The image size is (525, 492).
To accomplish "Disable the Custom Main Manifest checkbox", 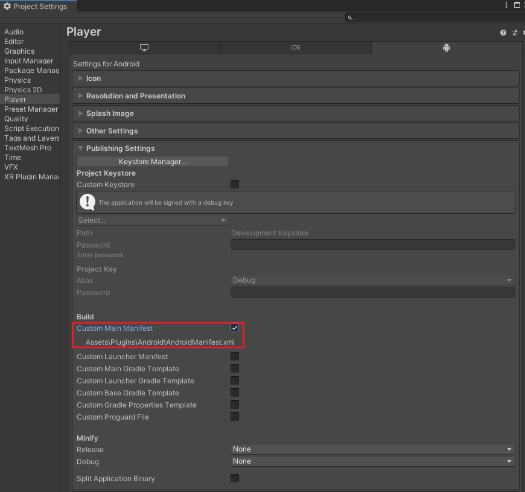I will 235,328.
